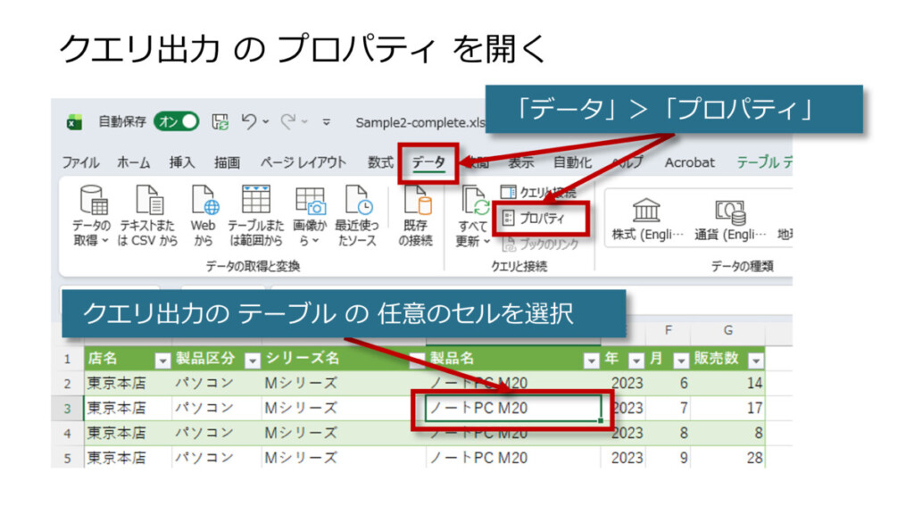
Task: Click the Refresh All (すべて更新) icon
Action: (473, 210)
